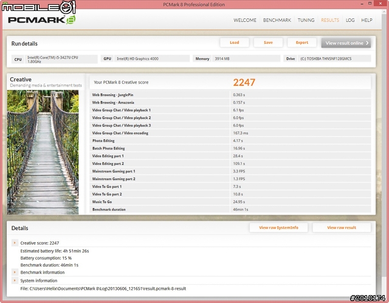
Task: Click the PCMark 8 logo
Action: pos(42,19)
